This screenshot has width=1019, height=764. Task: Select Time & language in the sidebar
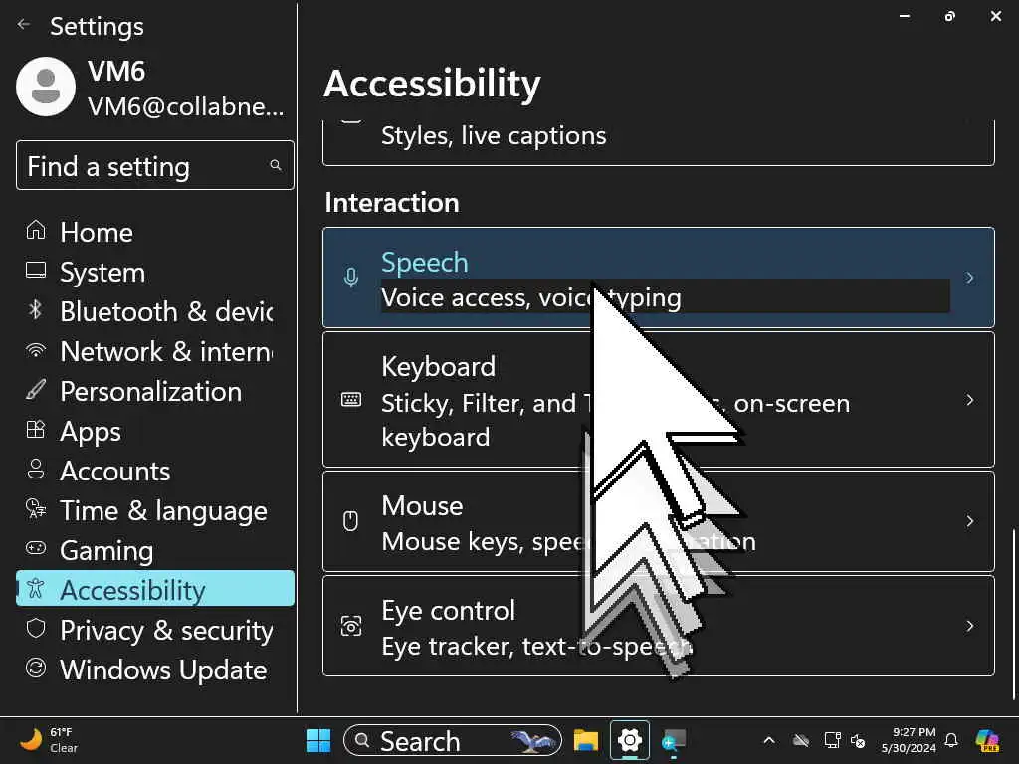154,510
